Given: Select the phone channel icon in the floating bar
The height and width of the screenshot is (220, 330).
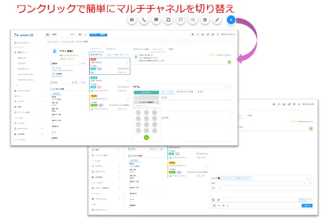Looking at the screenshot, I should point(144,20).
